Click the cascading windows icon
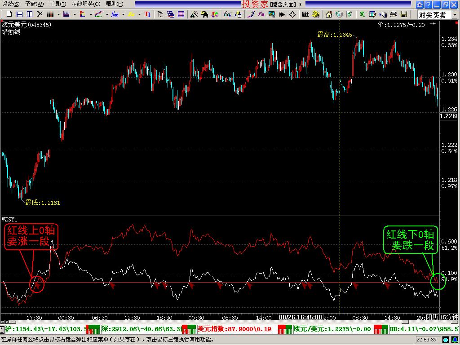Viewport: 460px width, 345px height. coord(171,14)
